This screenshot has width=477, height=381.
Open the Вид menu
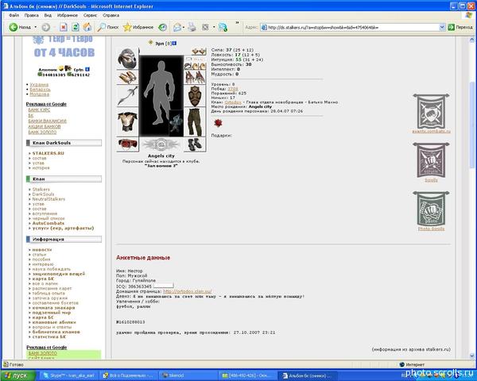click(48, 15)
